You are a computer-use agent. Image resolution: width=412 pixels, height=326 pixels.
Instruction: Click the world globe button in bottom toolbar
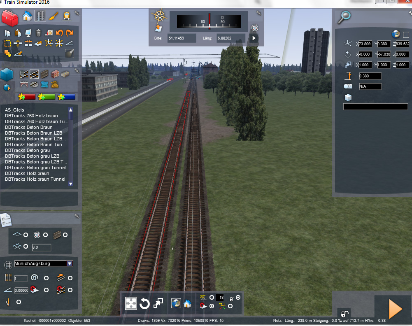[x=176, y=303]
